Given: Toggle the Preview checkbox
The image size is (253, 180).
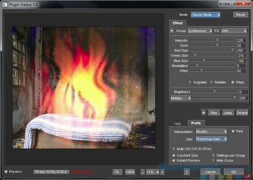Looking at the screenshot, I should [x=6, y=172].
